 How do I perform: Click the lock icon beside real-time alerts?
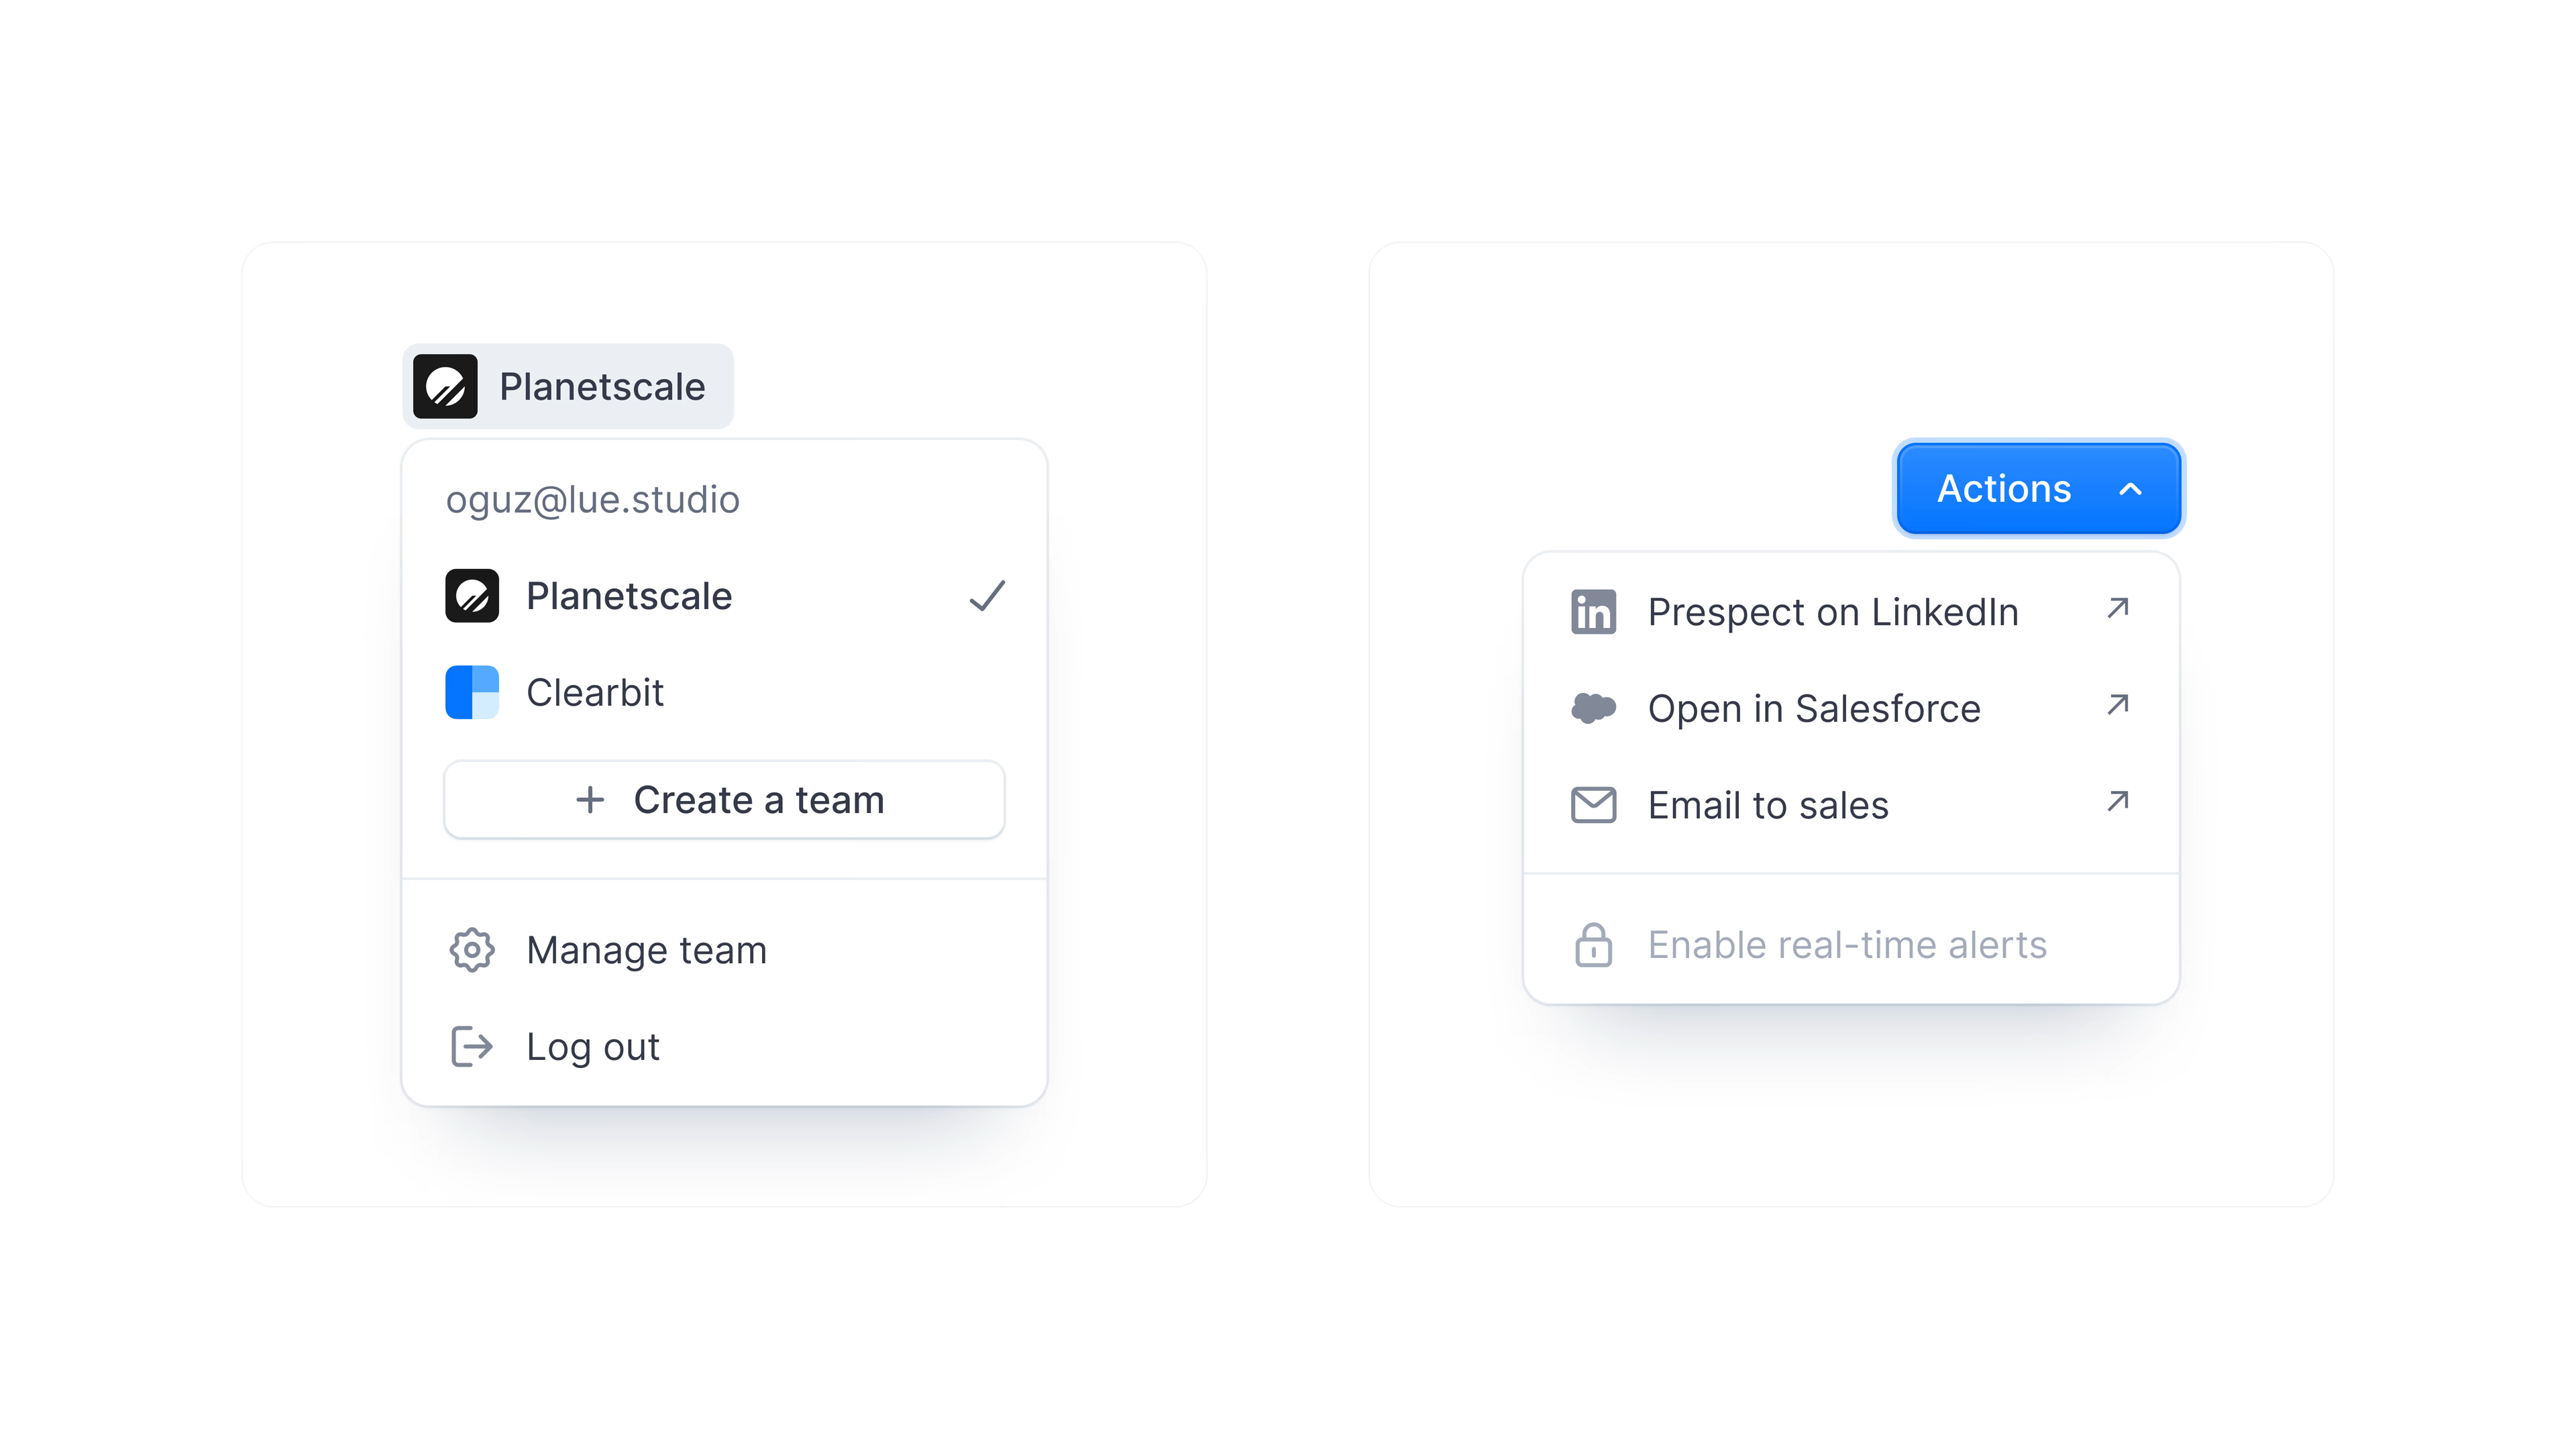click(x=1593, y=945)
